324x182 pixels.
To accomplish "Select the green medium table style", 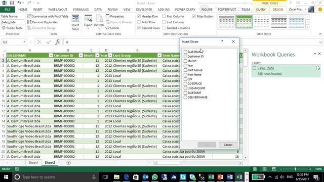I will coord(244,22).
